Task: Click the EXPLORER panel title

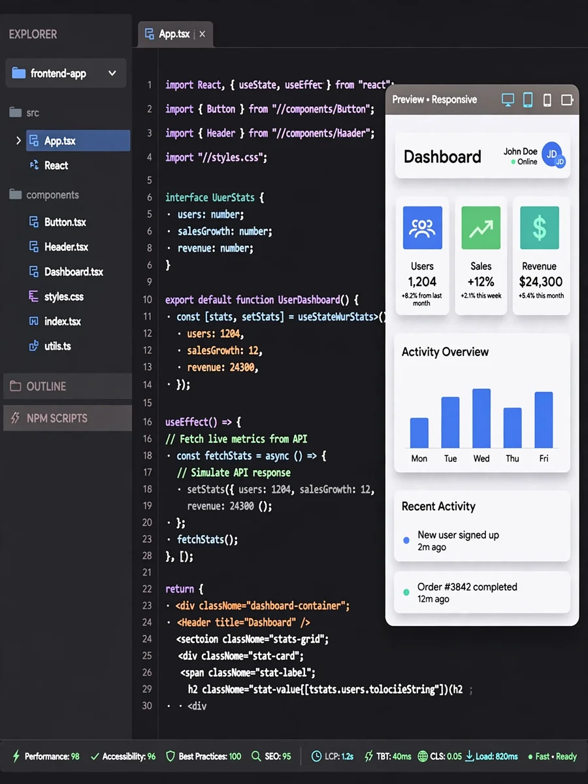Action: [x=33, y=34]
